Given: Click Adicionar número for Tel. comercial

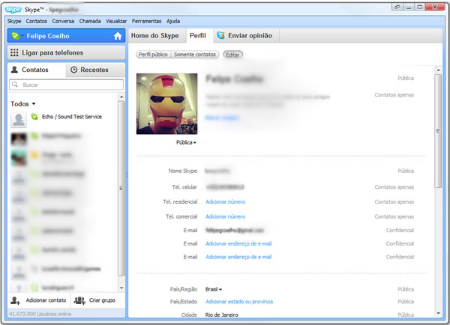Looking at the screenshot, I should pyautogui.click(x=226, y=216).
